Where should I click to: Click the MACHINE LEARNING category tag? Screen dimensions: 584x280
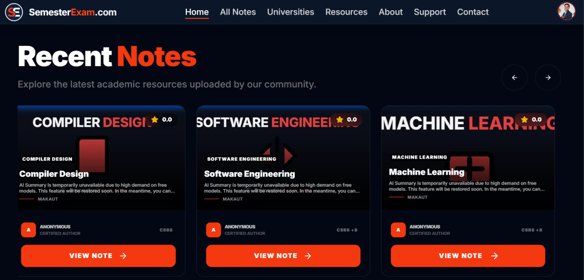pos(420,157)
